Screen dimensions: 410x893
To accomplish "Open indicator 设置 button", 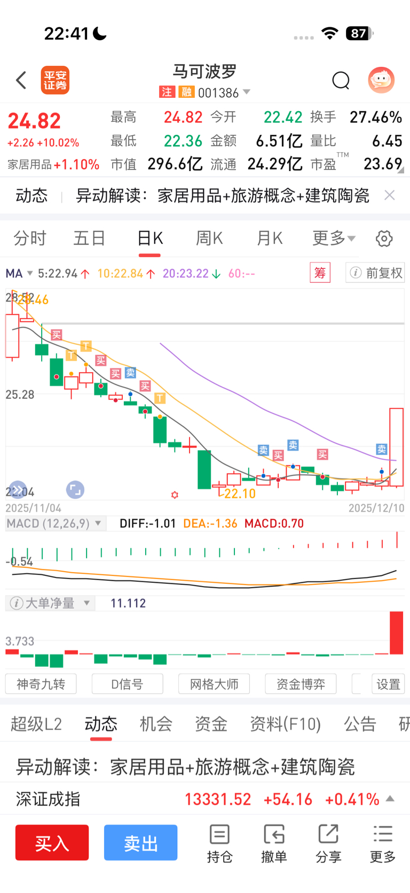I will tap(388, 684).
